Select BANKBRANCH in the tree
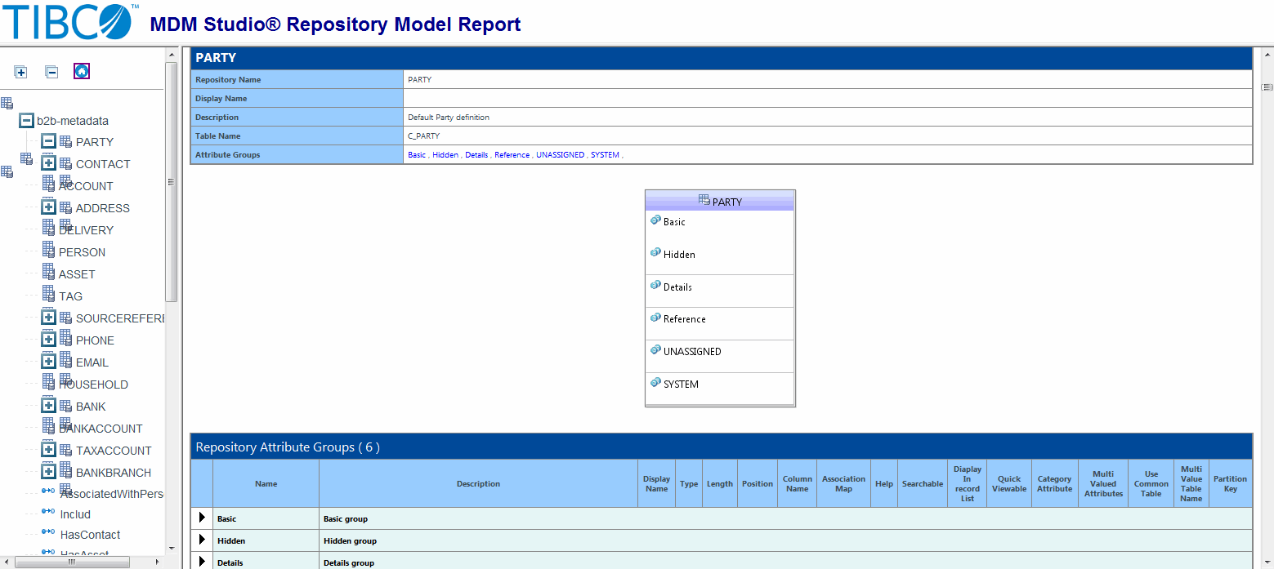Image resolution: width=1274 pixels, height=569 pixels. click(x=114, y=473)
